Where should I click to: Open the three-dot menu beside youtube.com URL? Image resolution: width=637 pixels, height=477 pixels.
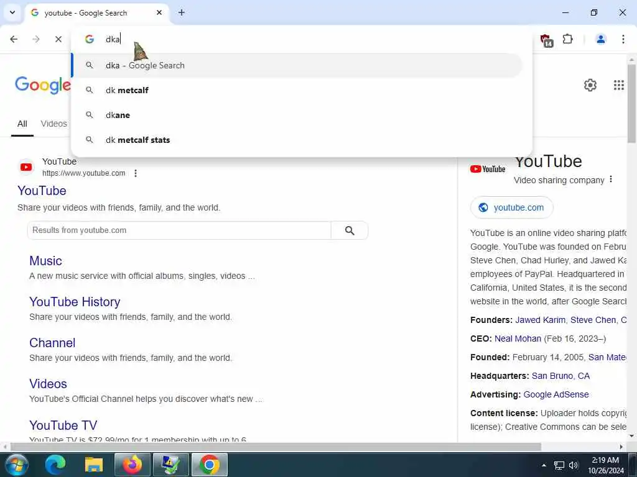click(x=136, y=173)
